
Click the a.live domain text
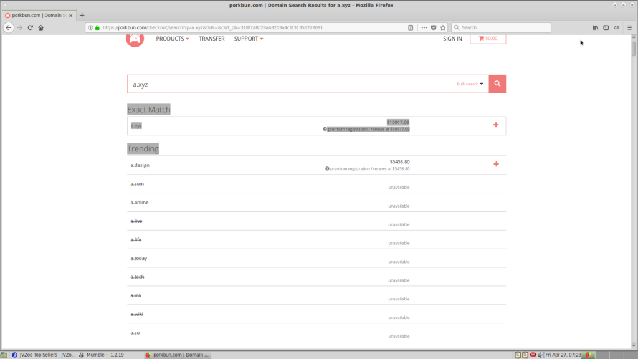[x=136, y=221]
